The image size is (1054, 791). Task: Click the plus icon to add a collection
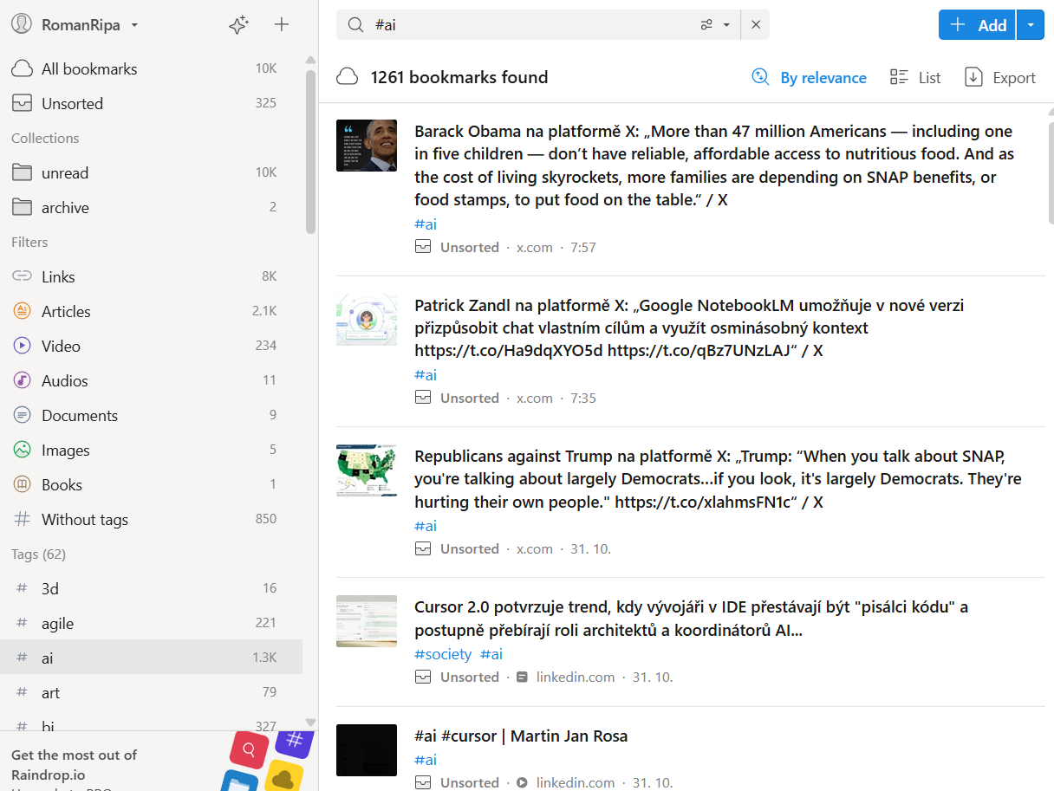[x=281, y=25]
